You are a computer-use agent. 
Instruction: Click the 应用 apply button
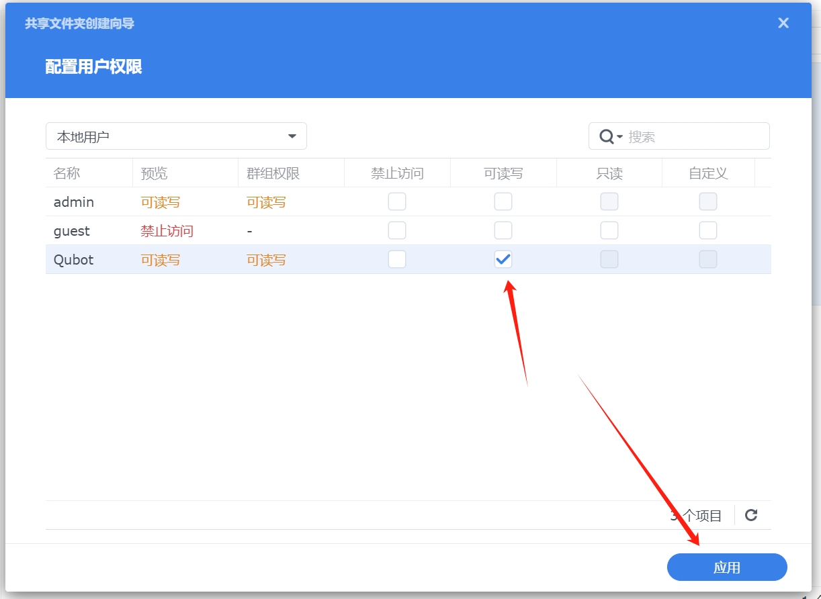(727, 567)
